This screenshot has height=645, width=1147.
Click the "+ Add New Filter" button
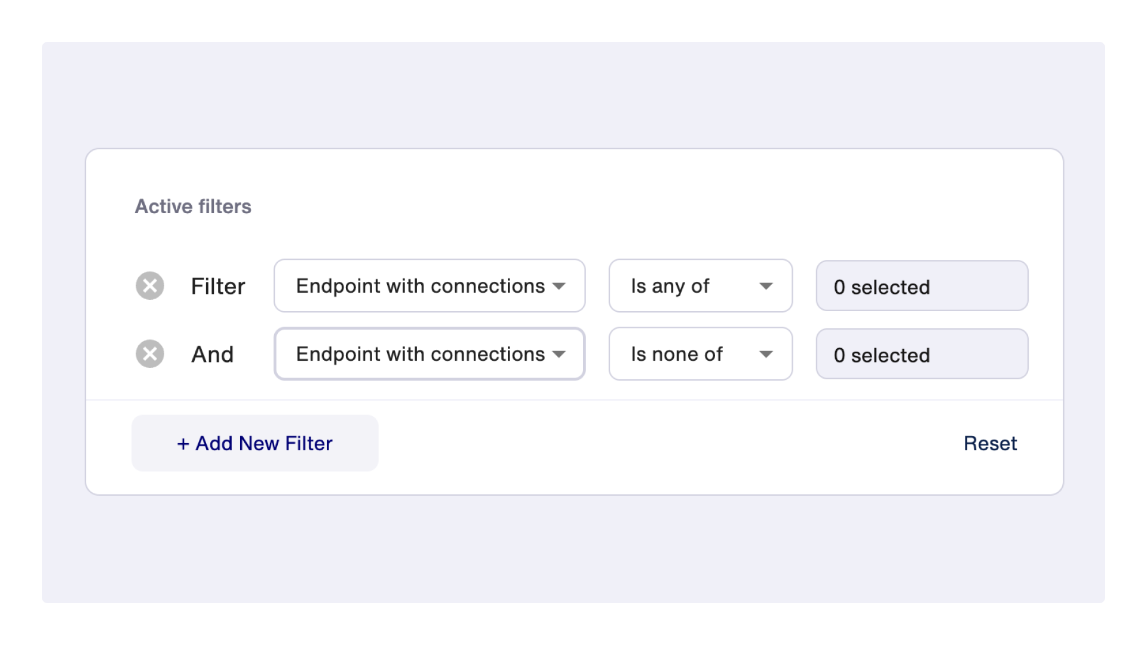(254, 443)
